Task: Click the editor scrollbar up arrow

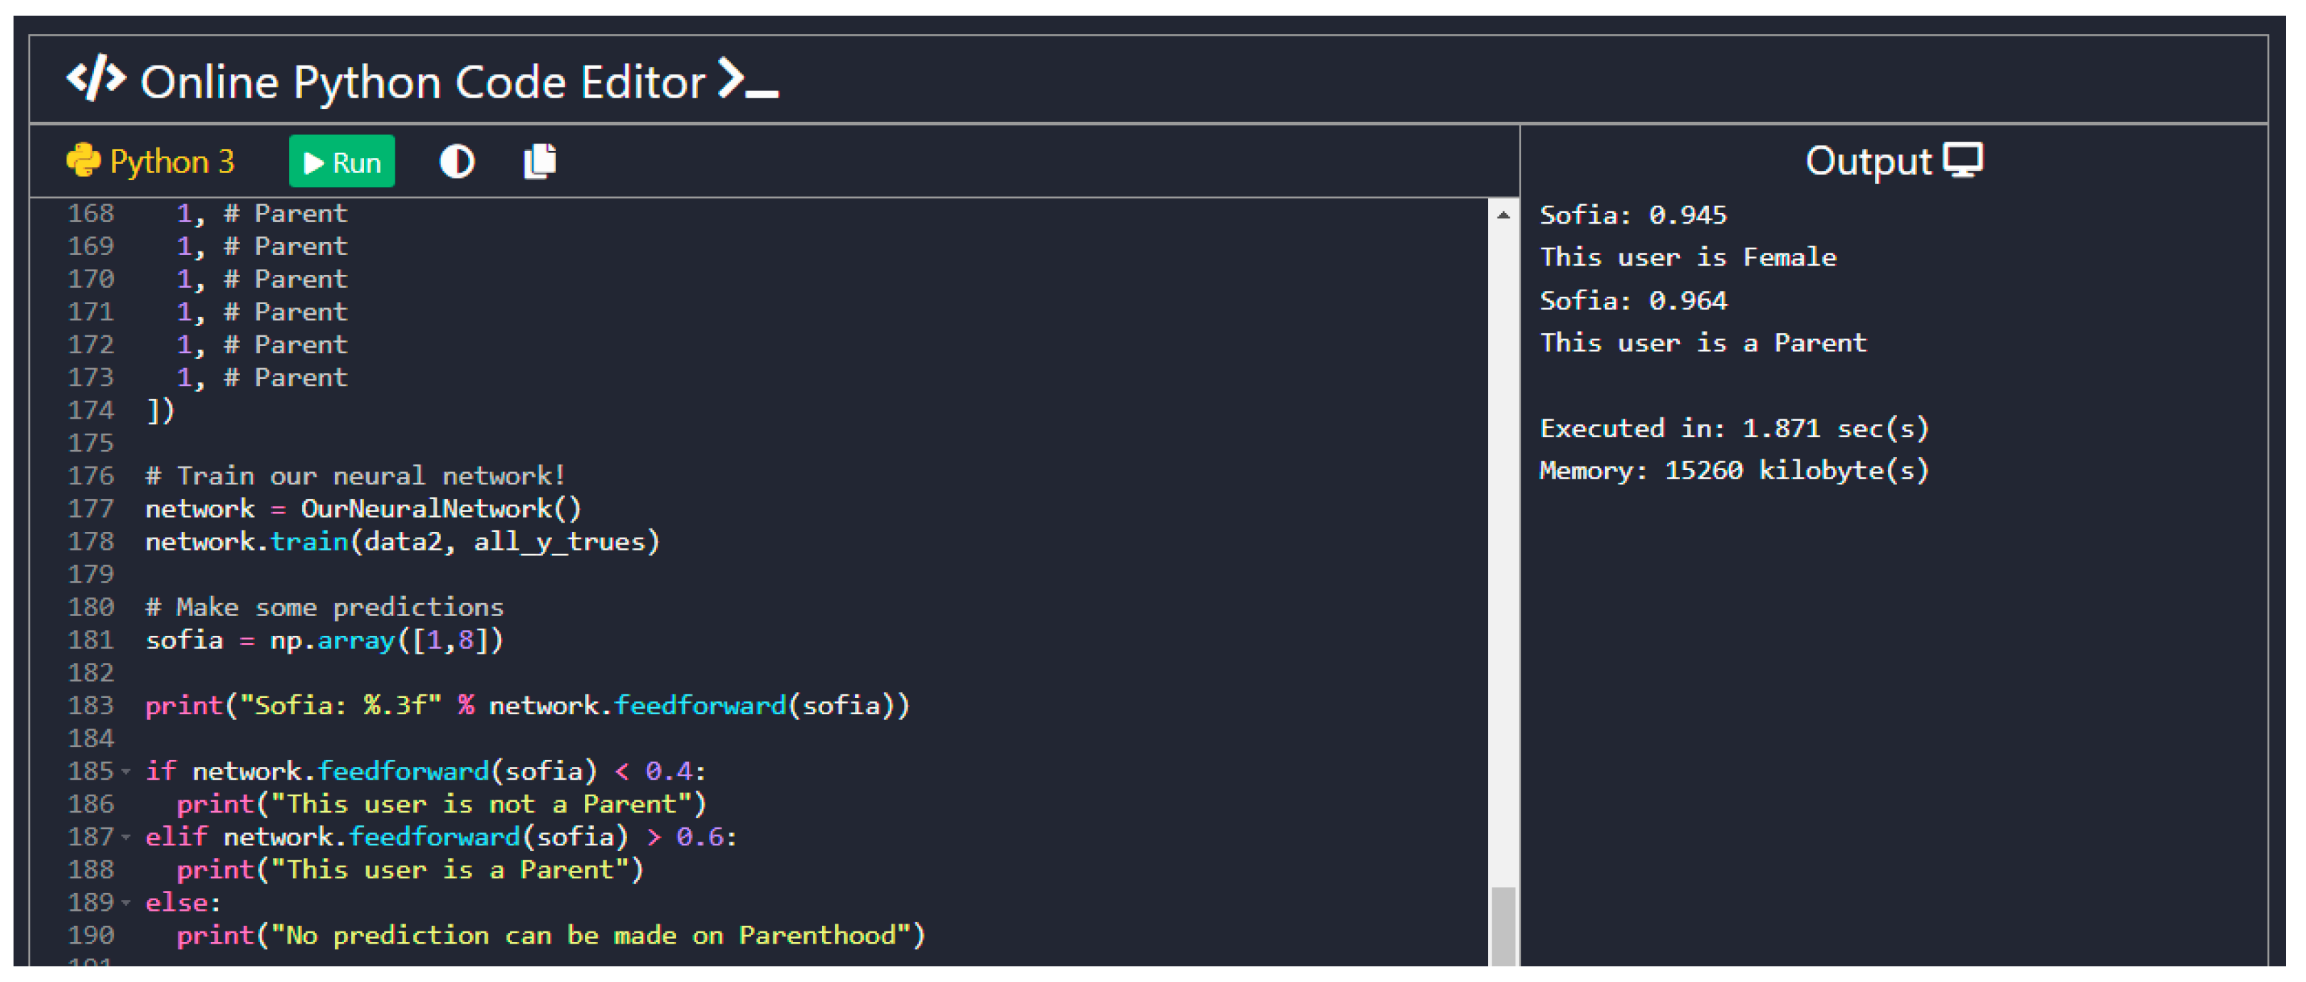Action: [1503, 216]
